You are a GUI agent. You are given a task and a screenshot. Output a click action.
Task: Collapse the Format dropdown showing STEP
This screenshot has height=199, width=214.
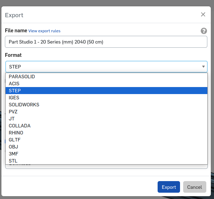tap(106, 67)
